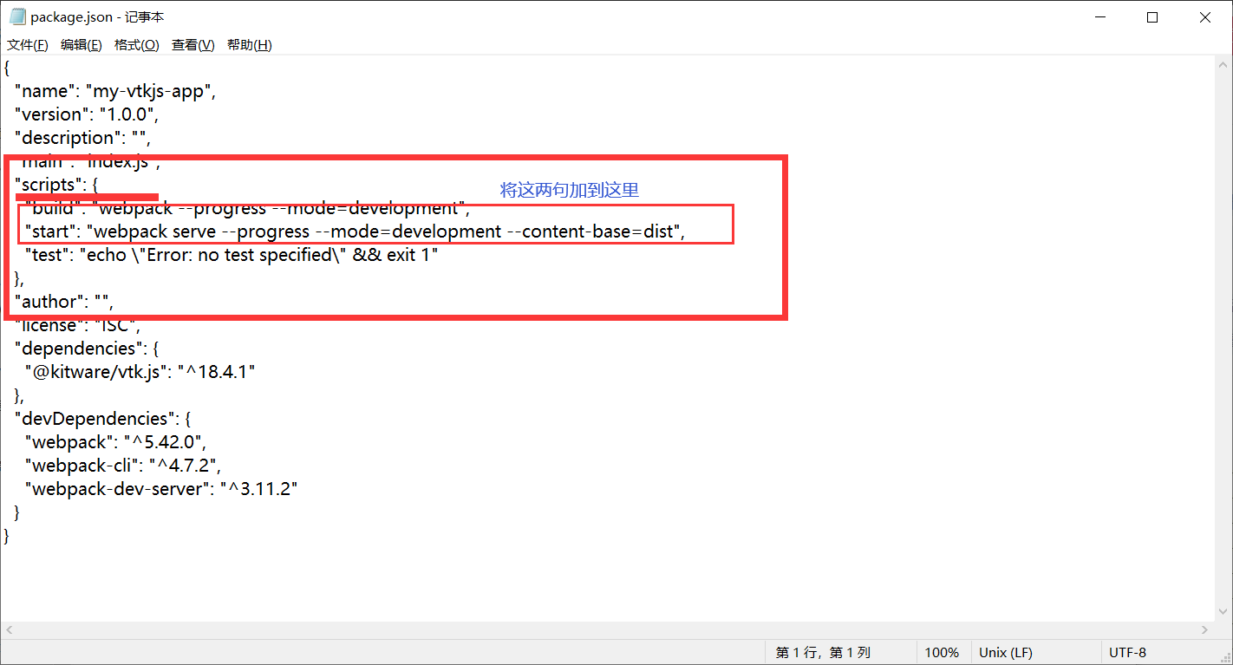Click the Unix (LF) line-ending indicator
The height and width of the screenshot is (665, 1233).
pos(1005,652)
